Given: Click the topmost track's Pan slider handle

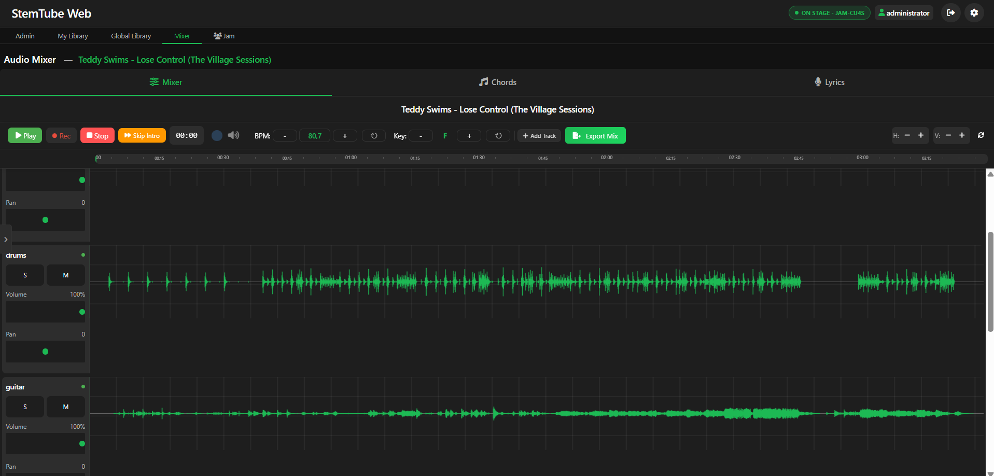Looking at the screenshot, I should (x=45, y=220).
